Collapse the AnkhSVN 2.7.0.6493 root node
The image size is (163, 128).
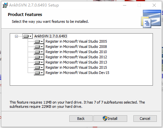(16, 36)
